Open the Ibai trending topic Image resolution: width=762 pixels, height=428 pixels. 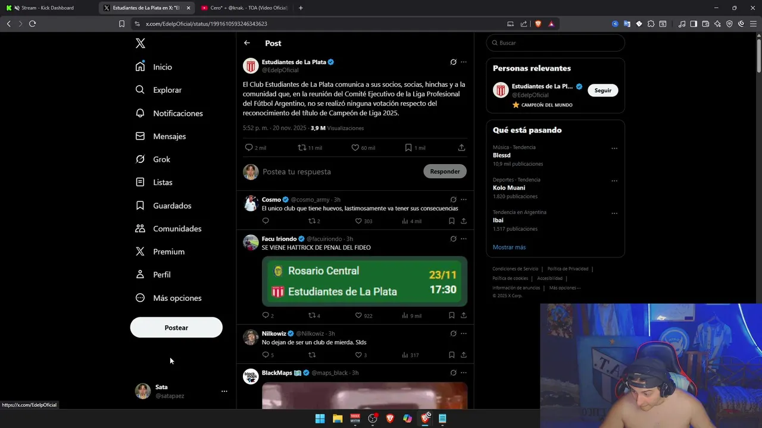498,220
